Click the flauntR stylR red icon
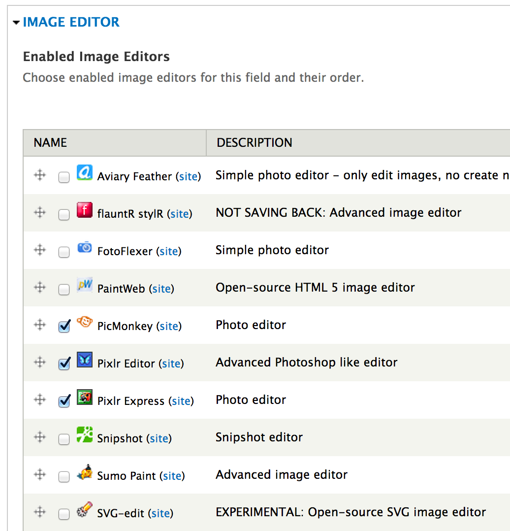Viewport: 510px width, 531px height. coord(85,210)
